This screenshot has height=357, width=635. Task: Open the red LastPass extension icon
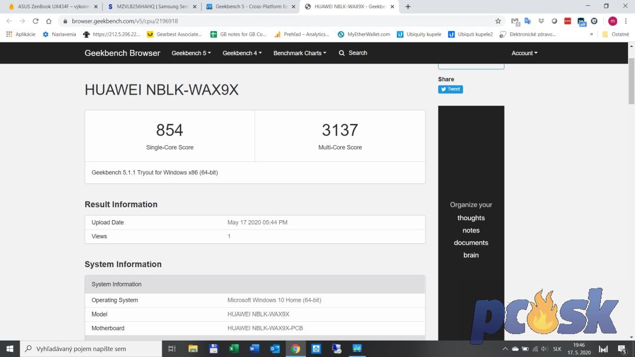[x=567, y=21]
